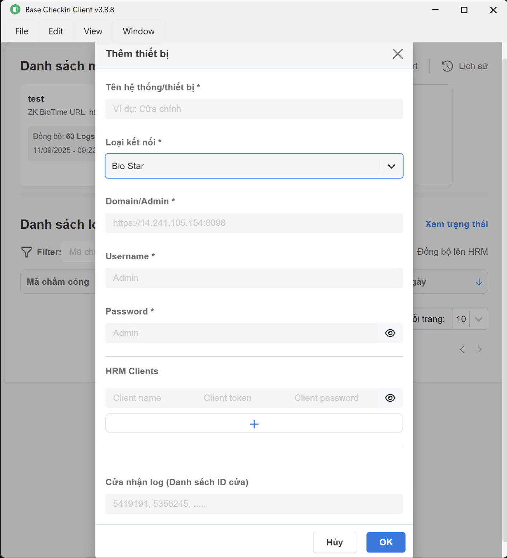Click the Filter funnel icon
507x558 pixels.
pyautogui.click(x=27, y=252)
